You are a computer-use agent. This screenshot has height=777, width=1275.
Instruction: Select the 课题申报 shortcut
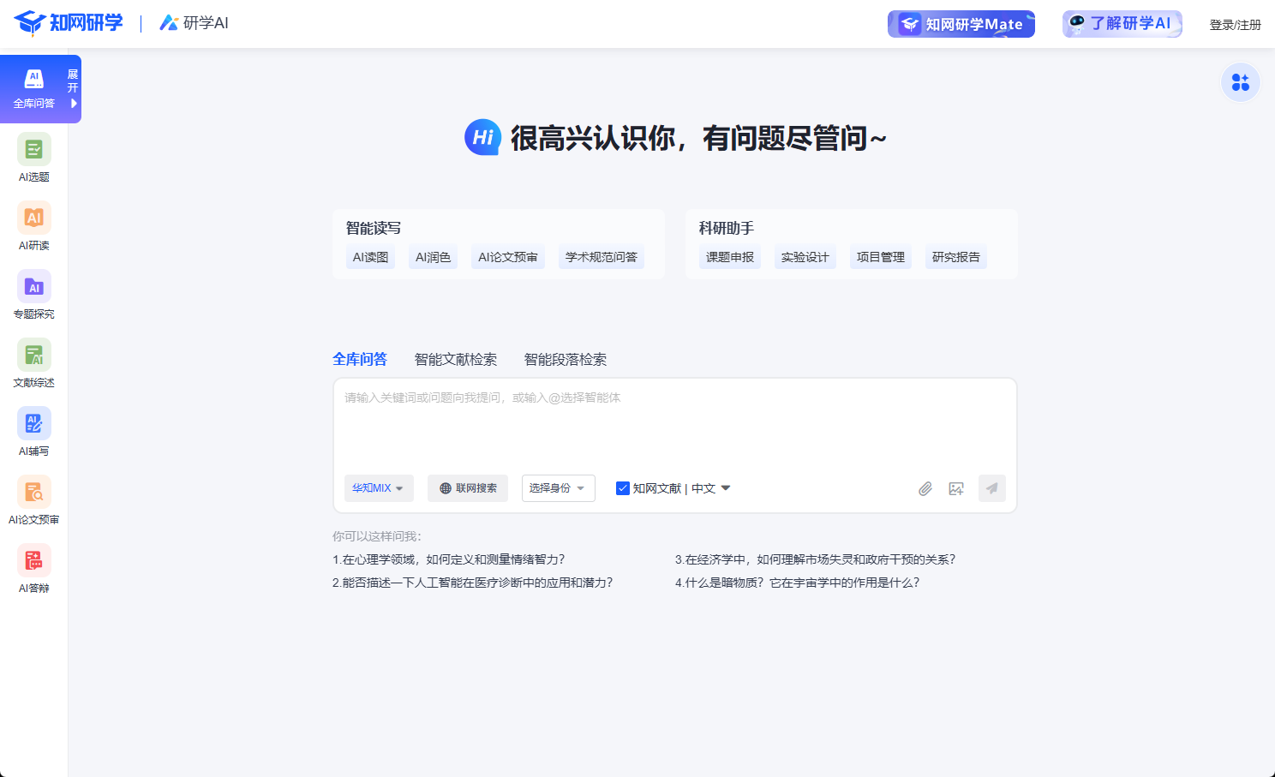[730, 257]
